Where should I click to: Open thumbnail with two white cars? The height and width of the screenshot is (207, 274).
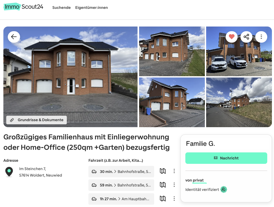[x=239, y=51]
